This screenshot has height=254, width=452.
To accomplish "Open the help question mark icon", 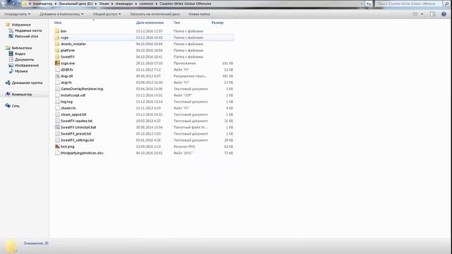I will tap(444, 14).
